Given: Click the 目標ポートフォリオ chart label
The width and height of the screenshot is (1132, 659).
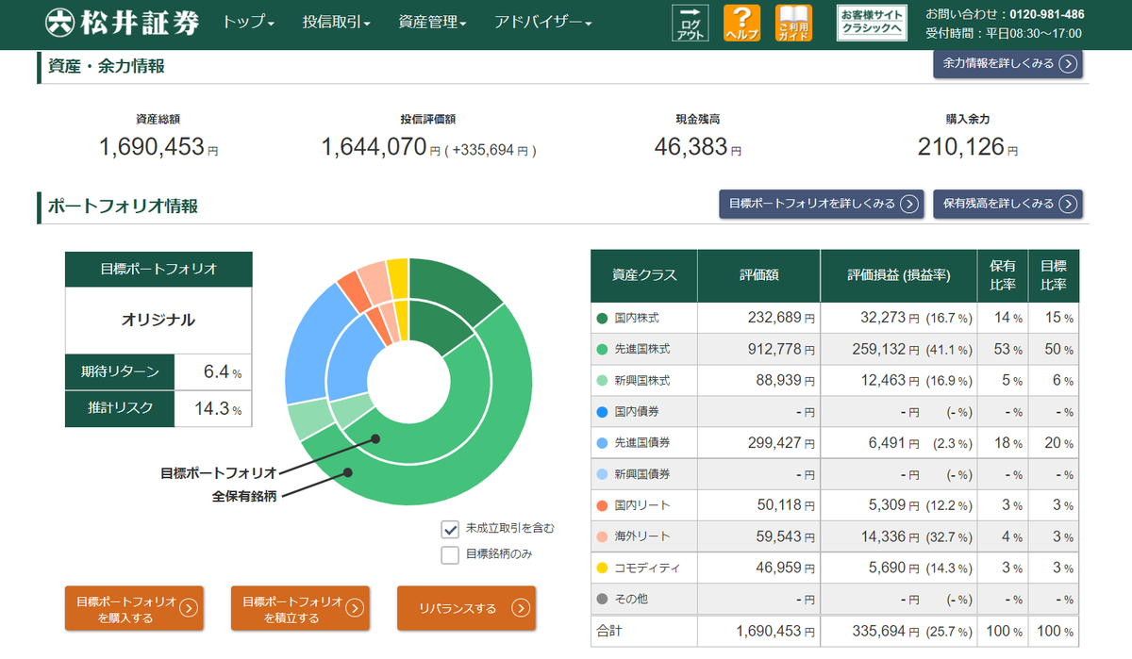Looking at the screenshot, I should click(218, 472).
